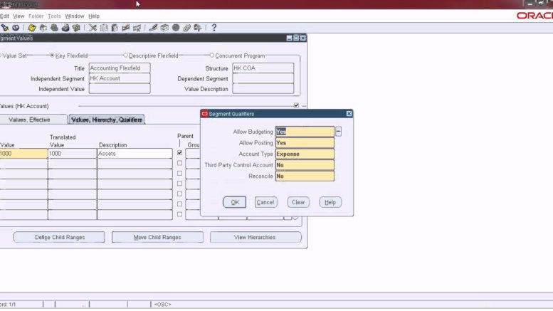Click the Allow Posting field showing Yes
This screenshot has height=311, width=553.
click(x=304, y=143)
